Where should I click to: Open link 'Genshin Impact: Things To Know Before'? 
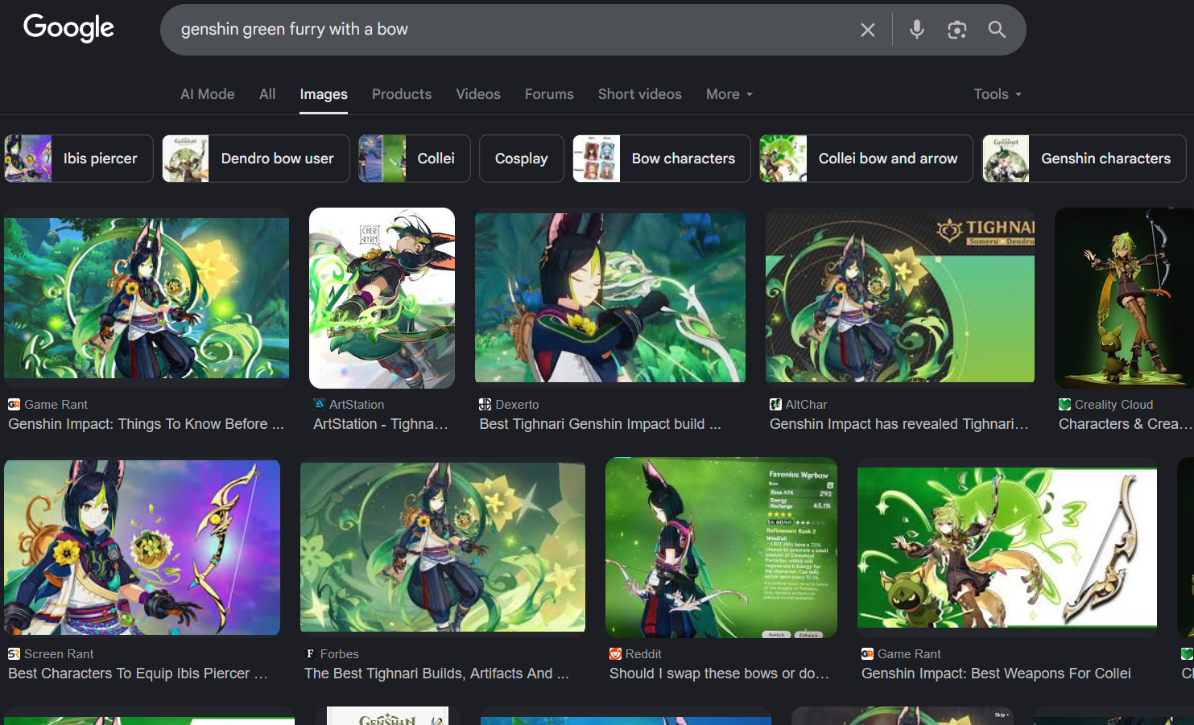(x=146, y=424)
